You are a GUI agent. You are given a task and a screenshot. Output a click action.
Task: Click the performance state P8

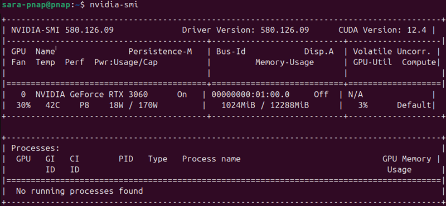(x=85, y=105)
